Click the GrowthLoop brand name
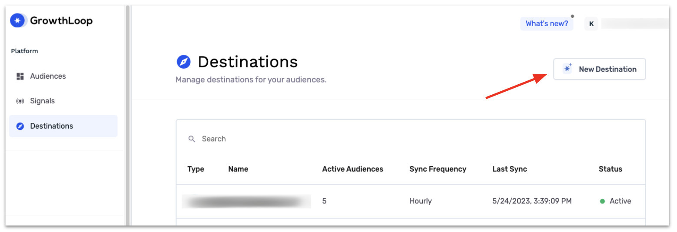The image size is (677, 232). [61, 20]
